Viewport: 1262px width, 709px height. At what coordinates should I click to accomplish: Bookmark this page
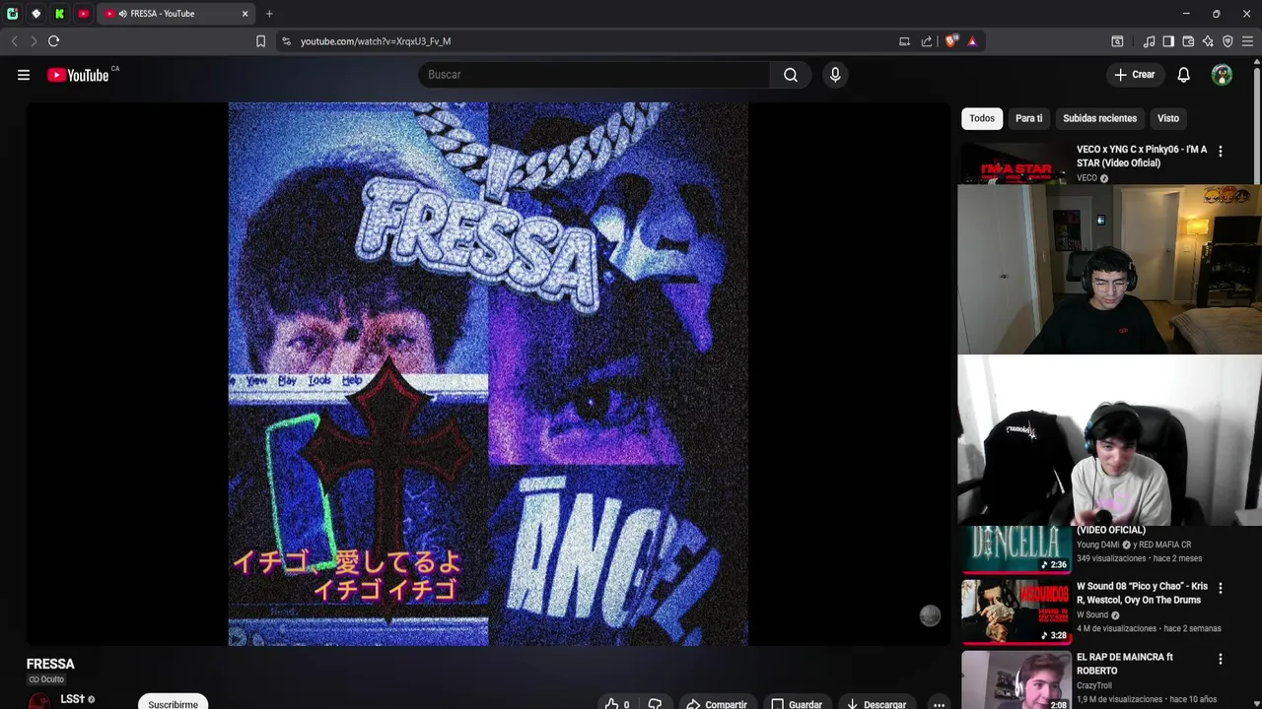point(260,41)
